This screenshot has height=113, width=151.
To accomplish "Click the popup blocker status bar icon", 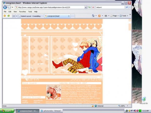I will 92,106.
